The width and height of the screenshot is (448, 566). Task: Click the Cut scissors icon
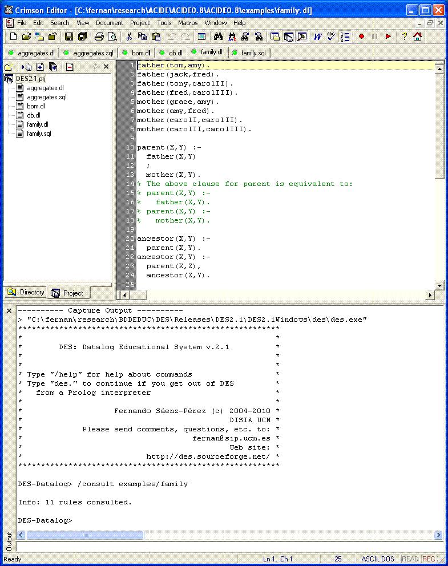click(129, 37)
